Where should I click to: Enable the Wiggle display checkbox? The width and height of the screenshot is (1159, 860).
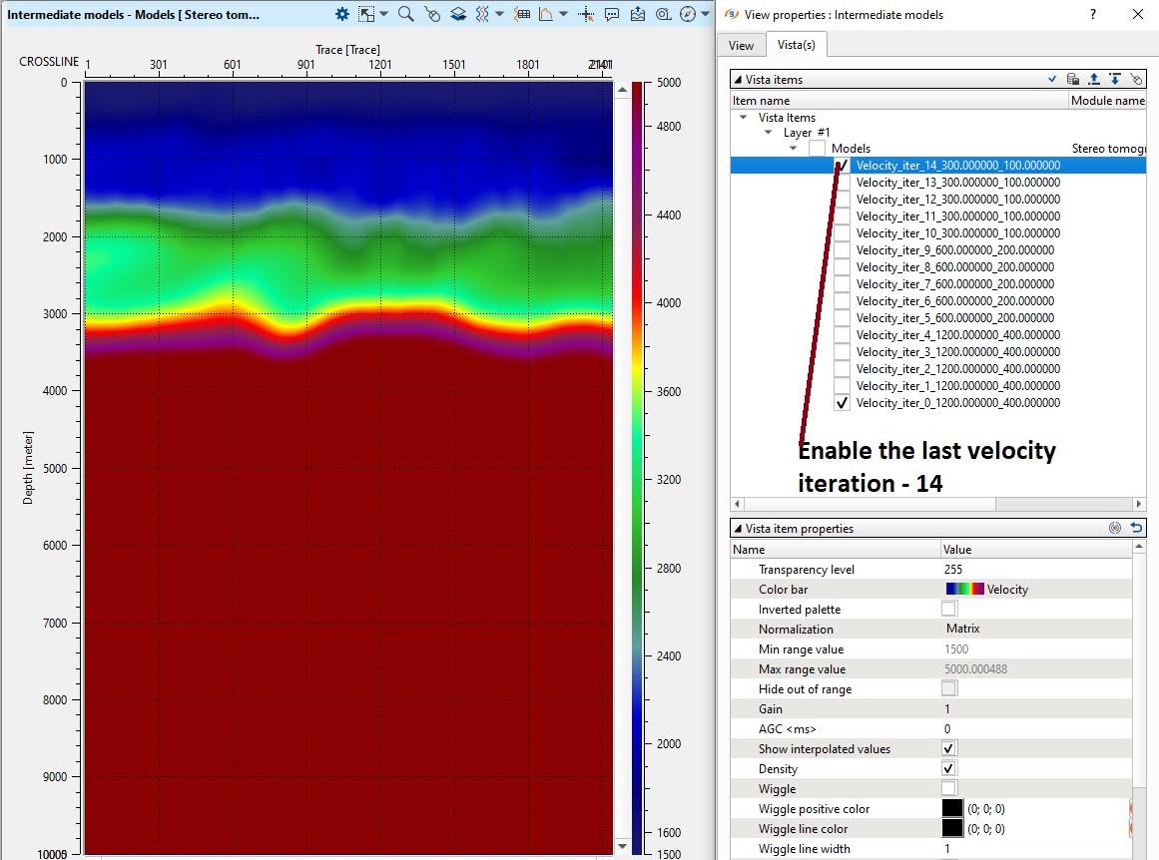click(948, 789)
